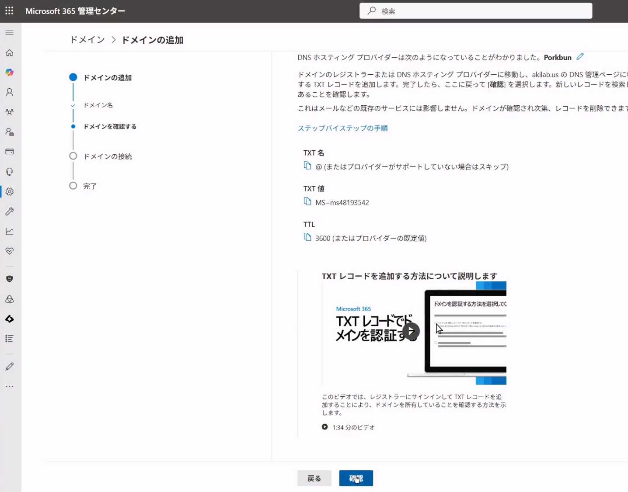The width and height of the screenshot is (628, 492).
Task: Open the app launcher waffle icon
Action: (9, 11)
